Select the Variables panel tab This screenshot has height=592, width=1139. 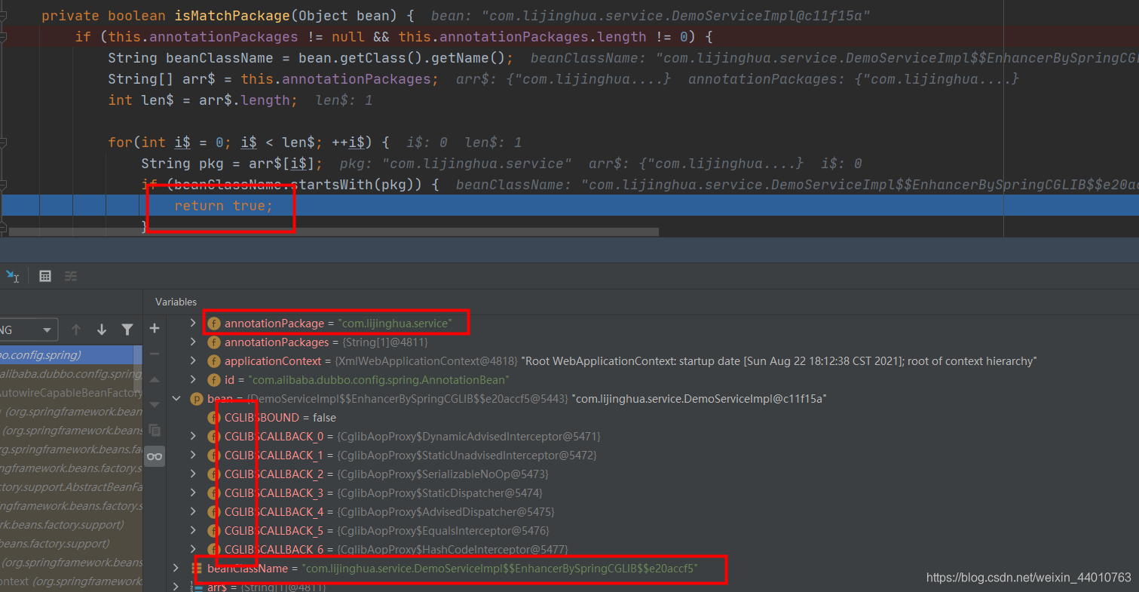[x=176, y=302]
